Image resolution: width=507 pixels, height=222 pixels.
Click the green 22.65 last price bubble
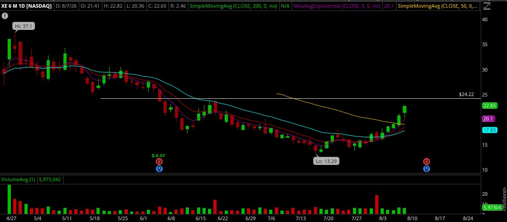click(489, 106)
